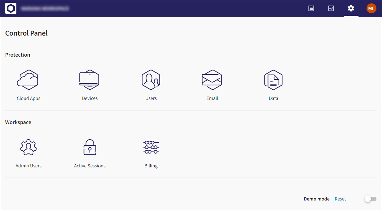This screenshot has height=211, width=382.
Task: Toggle the Demo mode switch
Action: [370, 199]
